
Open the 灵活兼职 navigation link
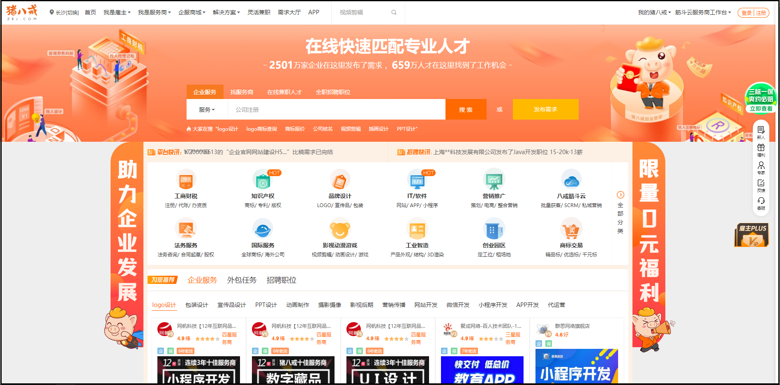pyautogui.click(x=259, y=12)
